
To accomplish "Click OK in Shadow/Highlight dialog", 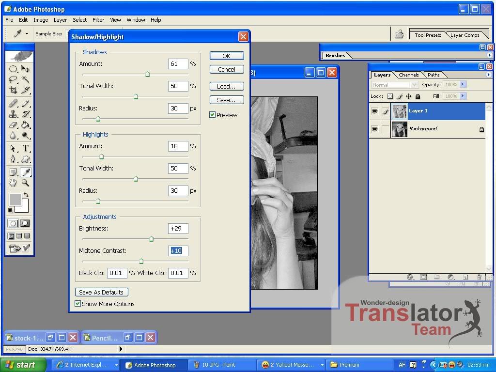I will coord(227,56).
